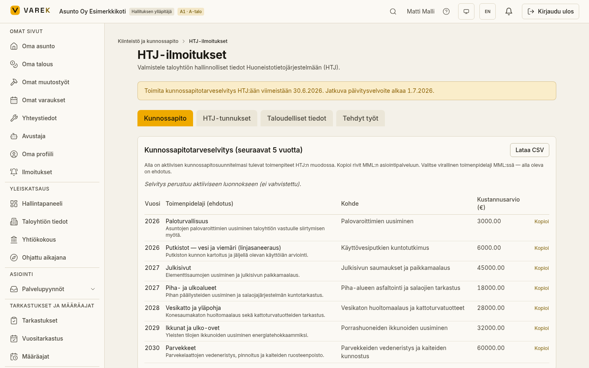Open Kiinteistö ja kunnossapito breadcrumb

click(x=148, y=41)
